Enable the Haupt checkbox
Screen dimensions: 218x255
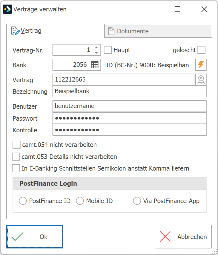click(108, 50)
